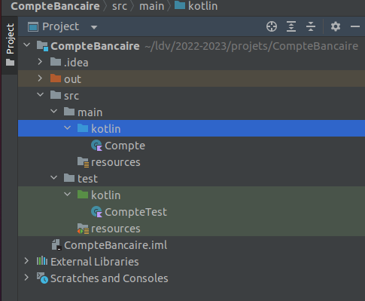Collapse the src folder
The height and width of the screenshot is (301, 365).
coord(40,95)
